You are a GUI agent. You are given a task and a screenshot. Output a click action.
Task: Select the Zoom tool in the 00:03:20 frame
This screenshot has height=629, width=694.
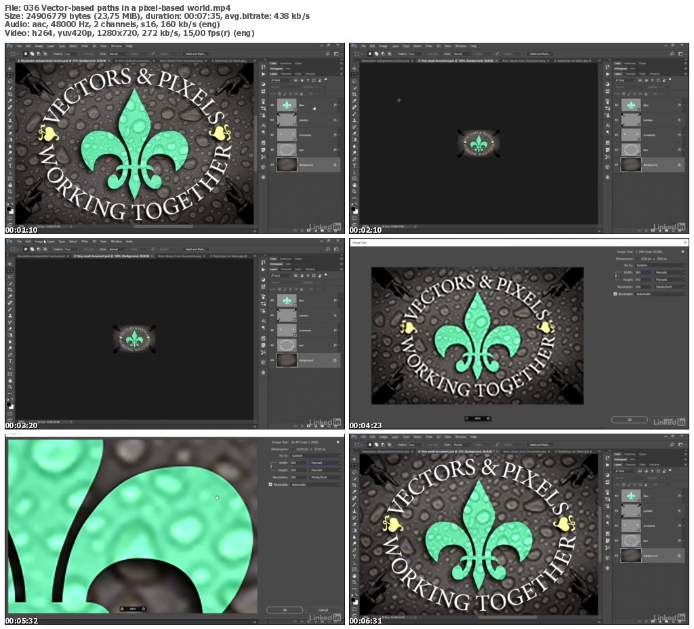point(9,387)
